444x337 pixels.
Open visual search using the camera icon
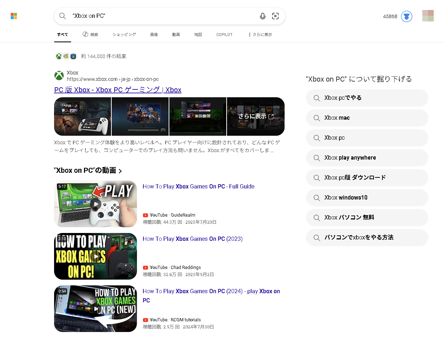275,16
